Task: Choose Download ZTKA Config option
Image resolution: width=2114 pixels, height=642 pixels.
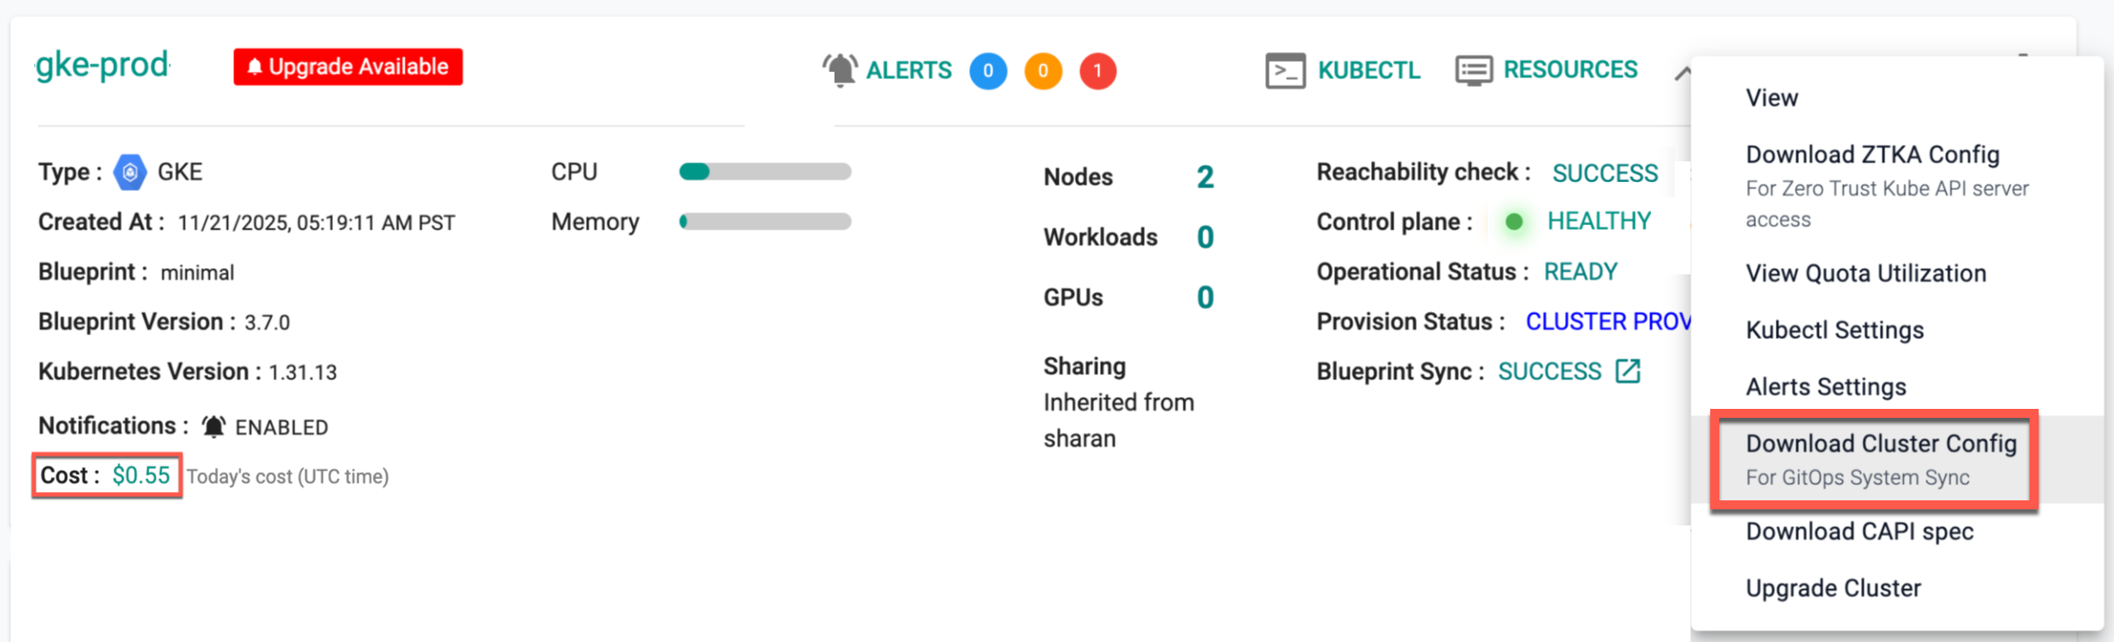Action: 1872,154
